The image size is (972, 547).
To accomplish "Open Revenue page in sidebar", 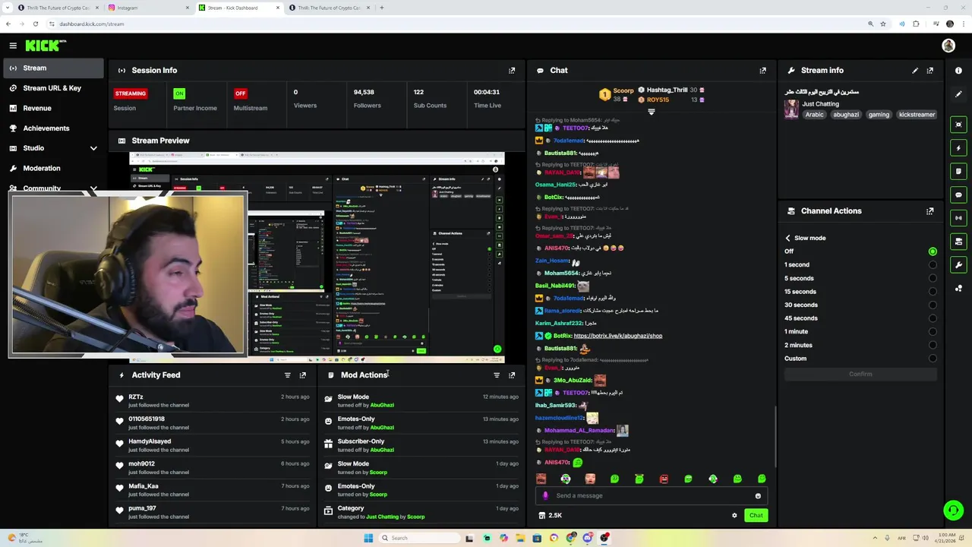I will (x=53, y=108).
